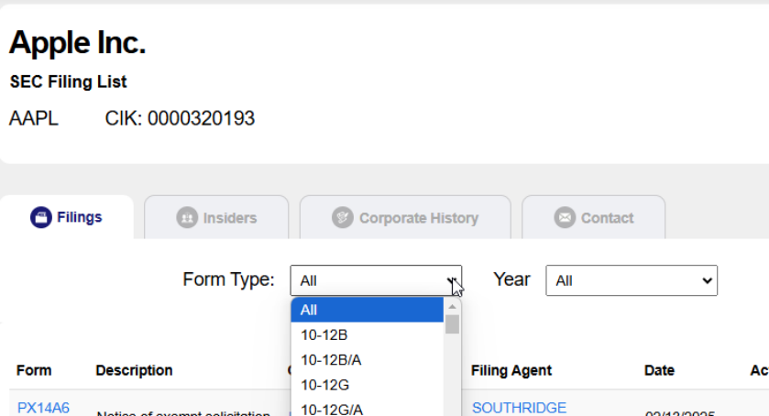The width and height of the screenshot is (769, 416).
Task: Click the Filing Agent column header
Action: pyautogui.click(x=511, y=370)
